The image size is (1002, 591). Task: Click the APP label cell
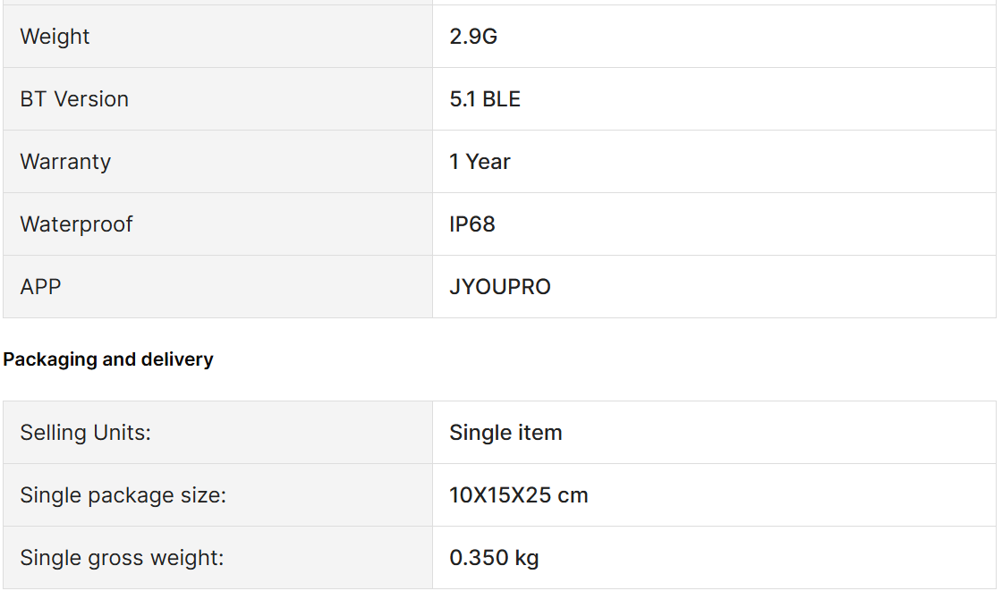[218, 287]
